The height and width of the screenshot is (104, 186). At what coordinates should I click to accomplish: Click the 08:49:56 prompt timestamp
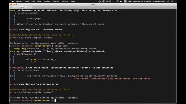15,101
